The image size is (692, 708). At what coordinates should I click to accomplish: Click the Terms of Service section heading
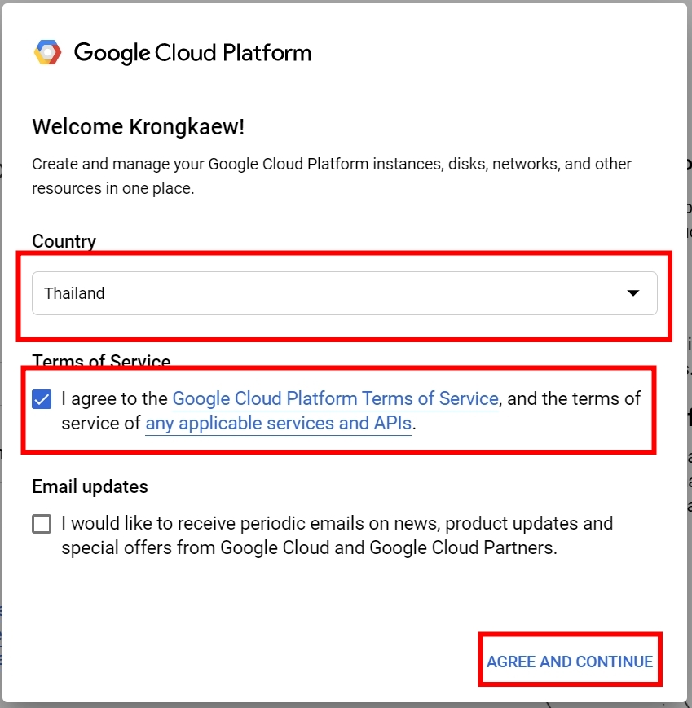pos(101,361)
